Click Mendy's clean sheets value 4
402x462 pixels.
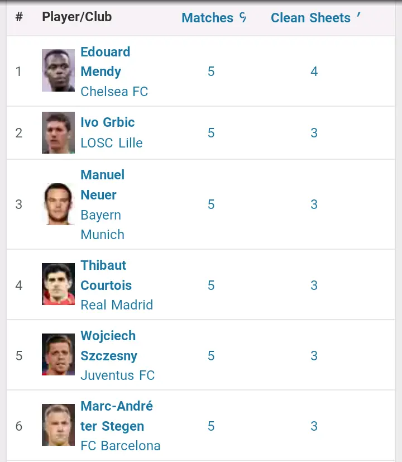point(314,72)
